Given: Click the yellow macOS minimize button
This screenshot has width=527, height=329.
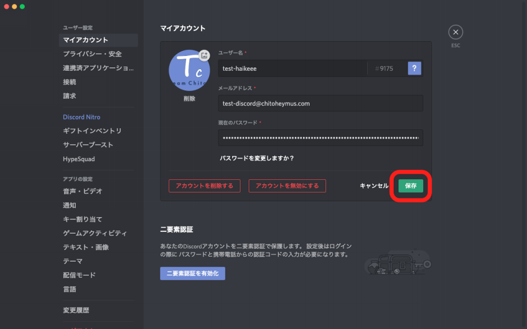Looking at the screenshot, I should 14,7.
